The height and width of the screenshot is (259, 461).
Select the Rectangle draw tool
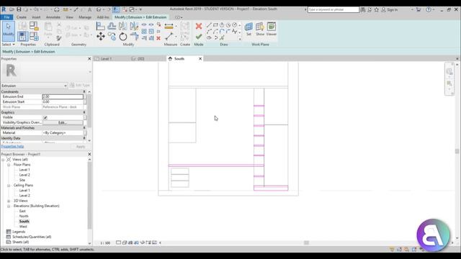point(215,25)
